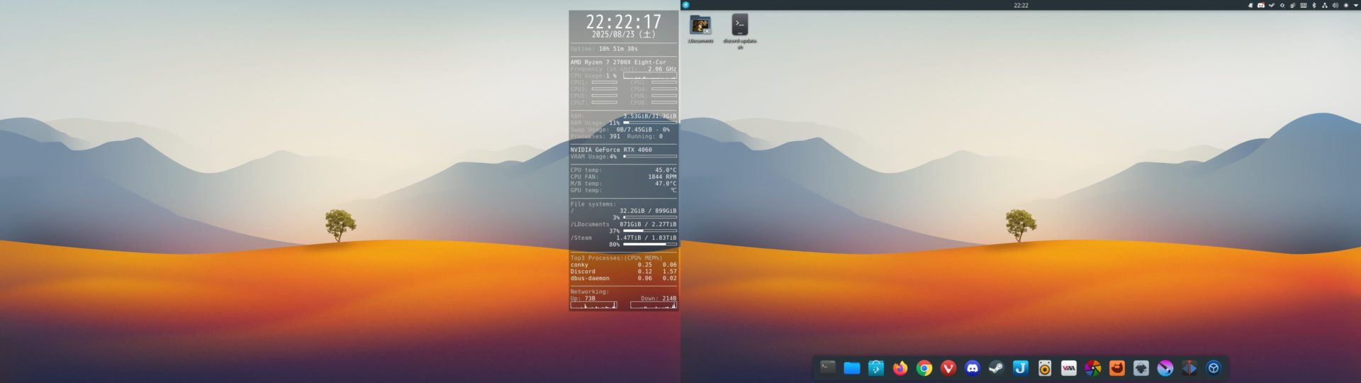Open the terminal from the dock
Screen dimensions: 1361x383
[827, 367]
